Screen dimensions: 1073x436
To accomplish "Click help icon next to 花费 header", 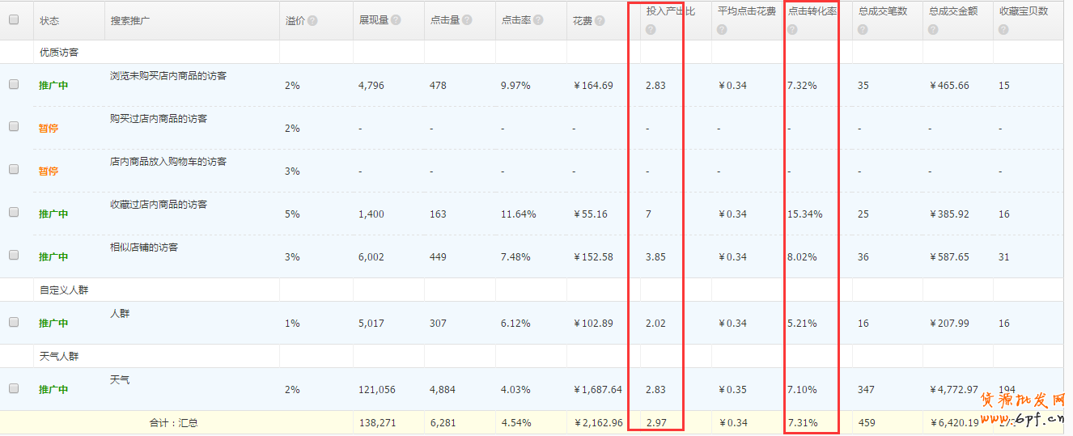I will tap(600, 21).
